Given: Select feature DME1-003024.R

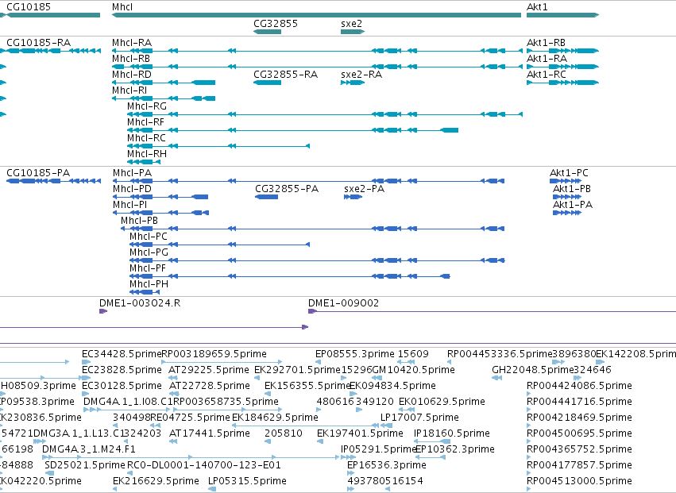Looking at the screenshot, I should [x=103, y=311].
